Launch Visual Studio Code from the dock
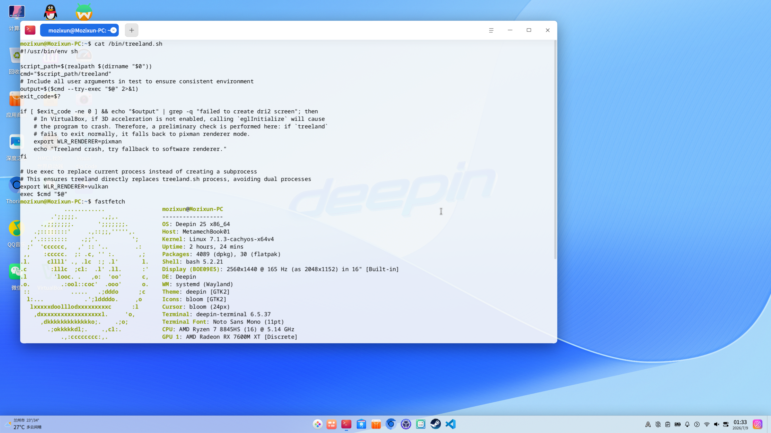Viewport: 771px width, 433px height. [x=451, y=424]
